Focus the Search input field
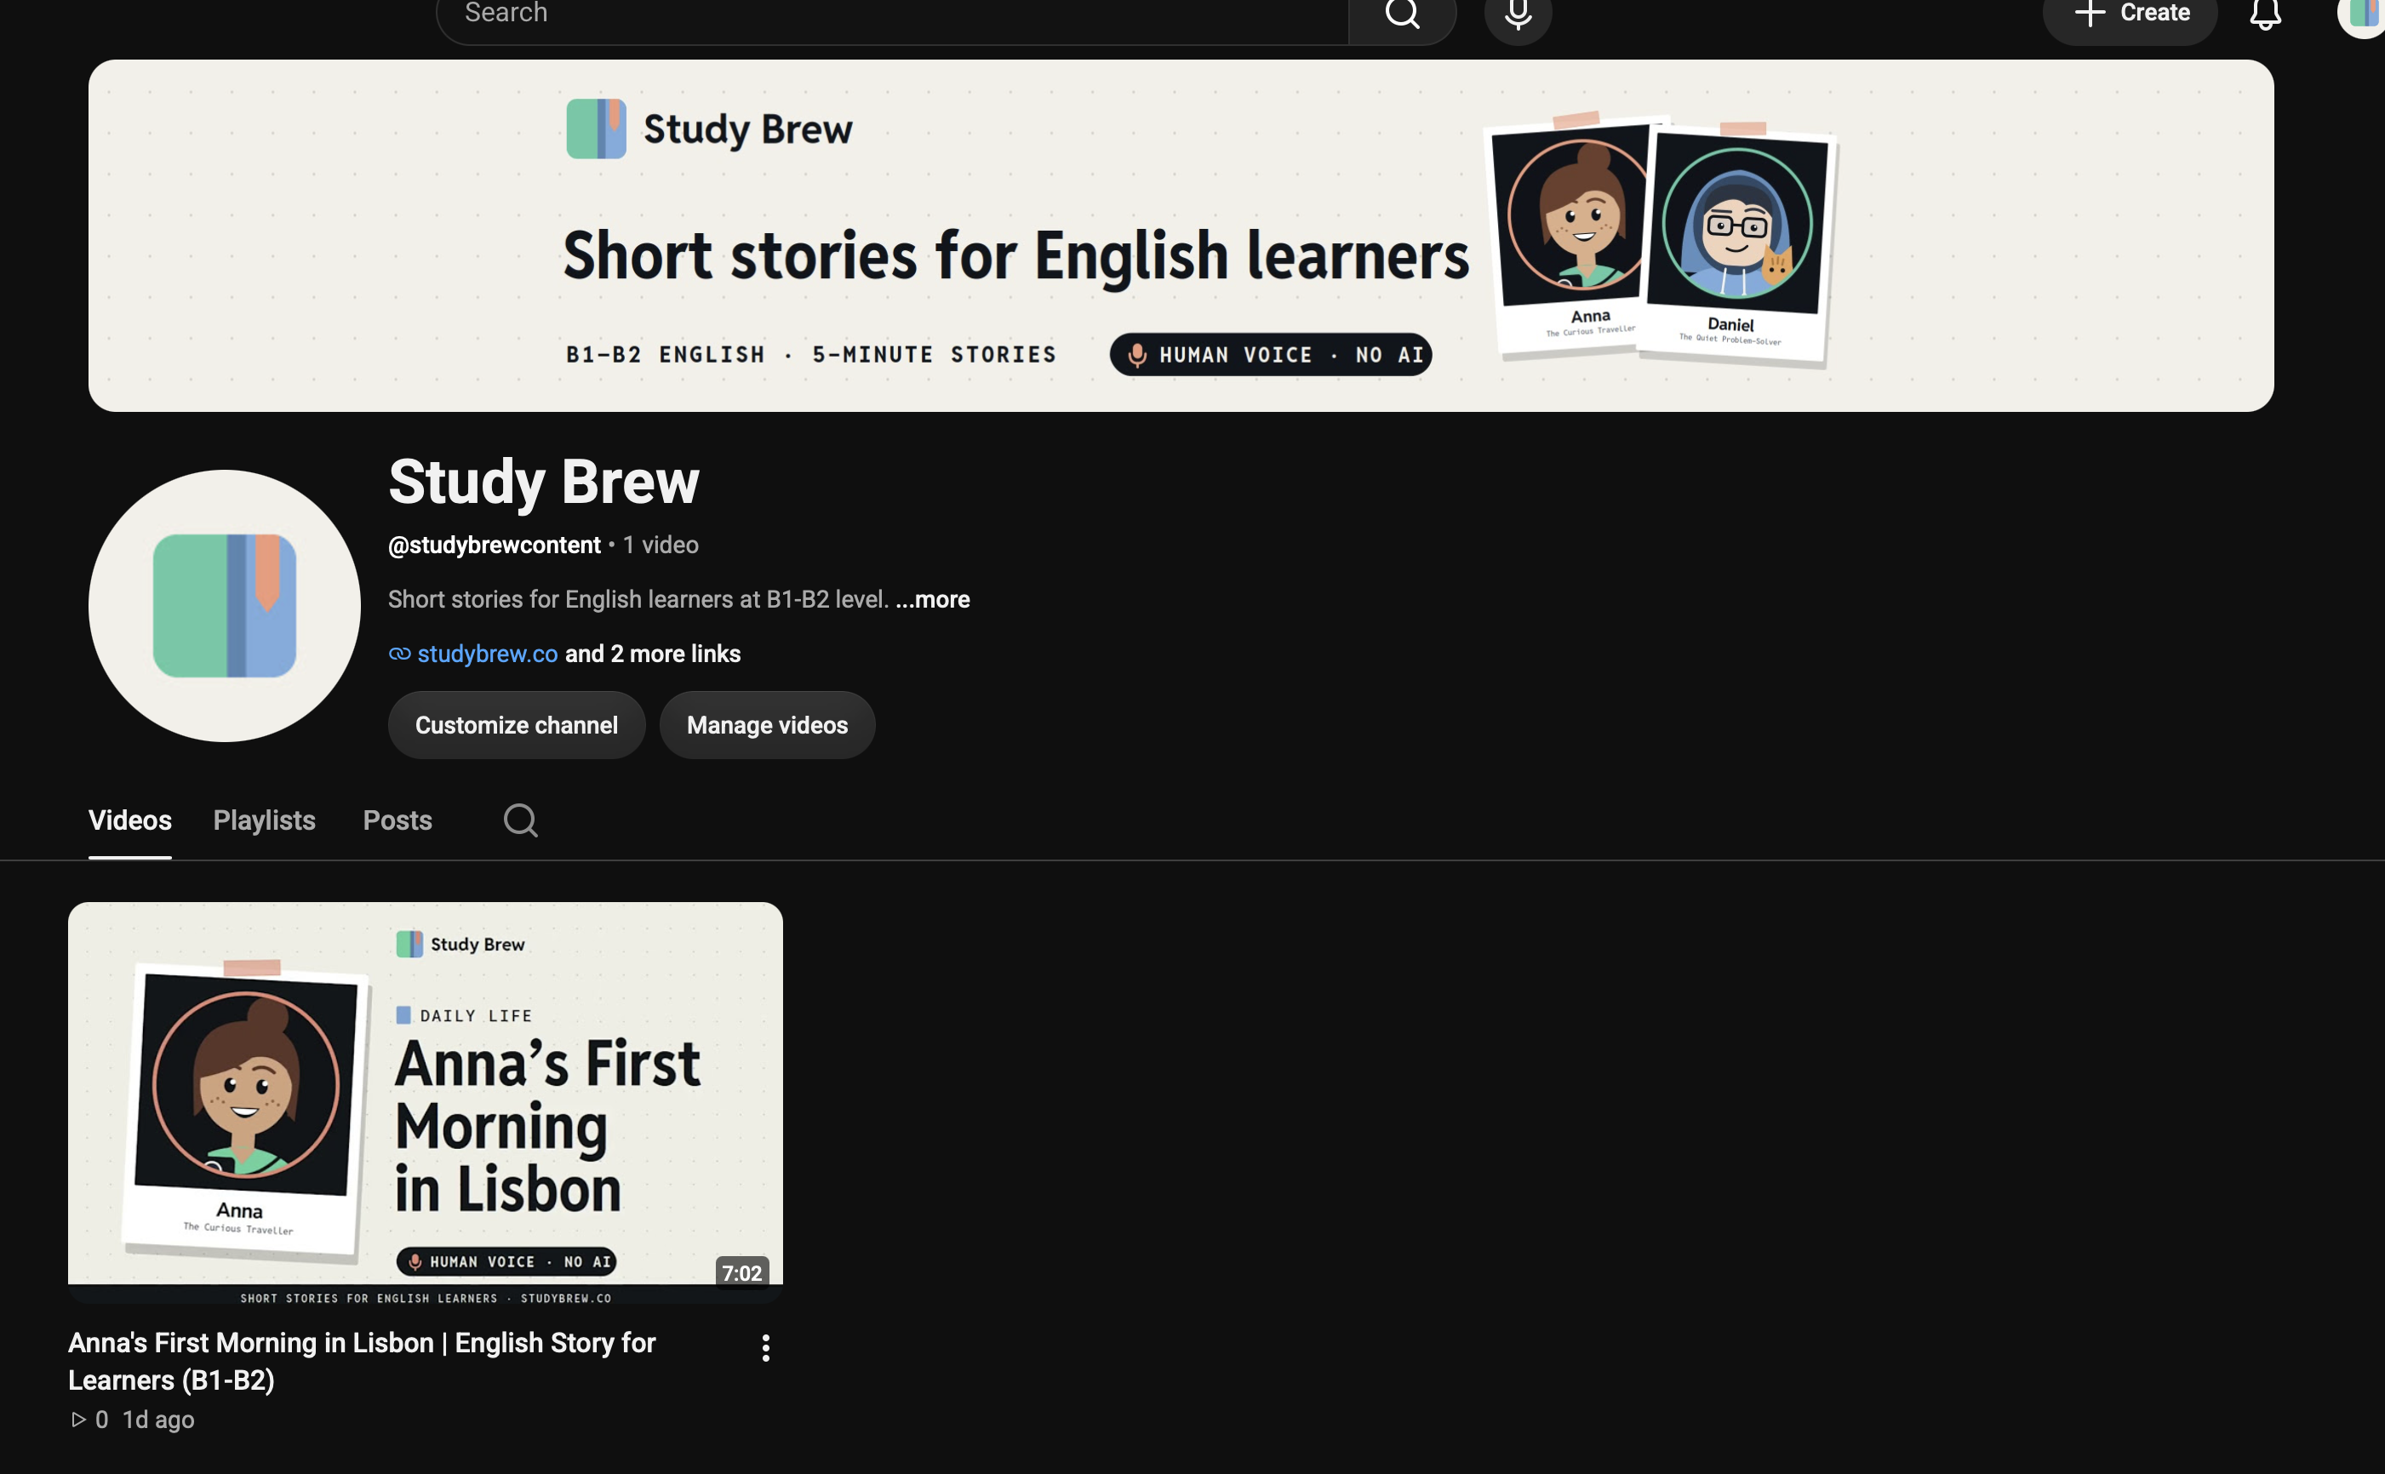Viewport: 2385px width, 1474px height. [892, 15]
